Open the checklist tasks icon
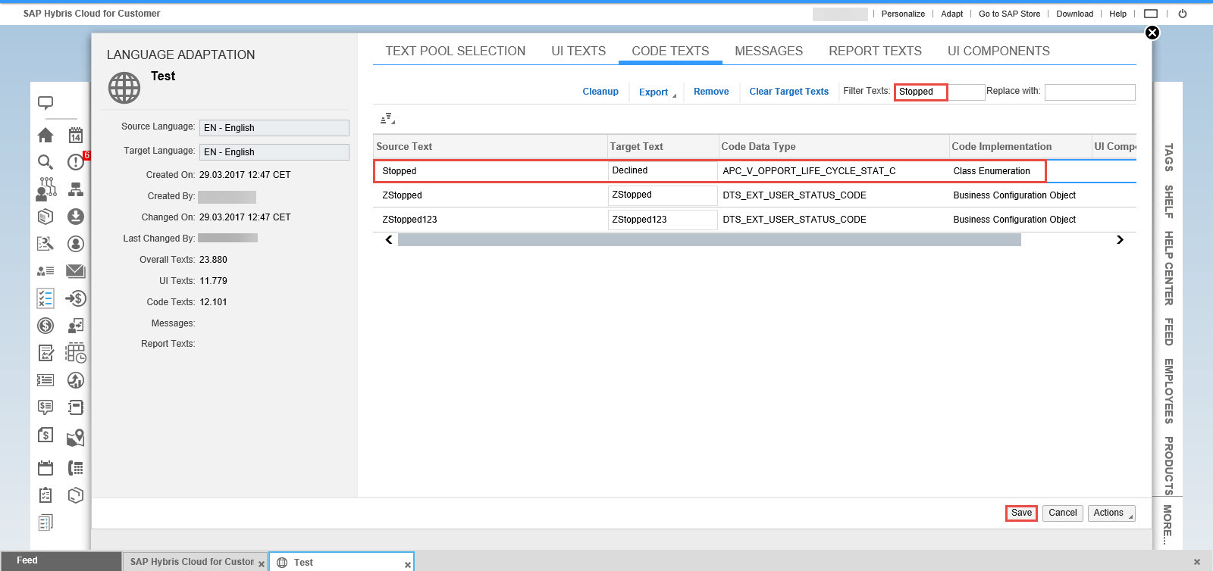Image resolution: width=1213 pixels, height=571 pixels. [45, 298]
